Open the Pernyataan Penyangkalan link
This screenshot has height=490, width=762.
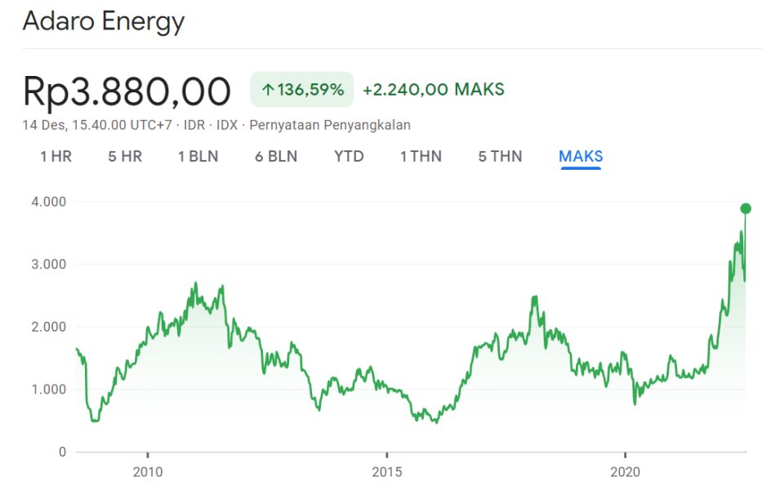[330, 125]
